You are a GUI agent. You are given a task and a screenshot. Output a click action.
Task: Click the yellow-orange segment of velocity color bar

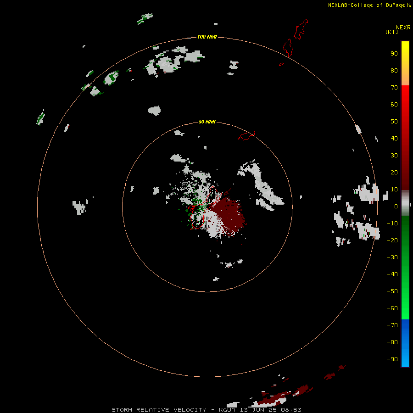click(405, 63)
